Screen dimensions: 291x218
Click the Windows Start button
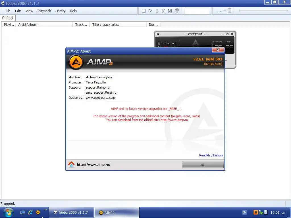(9, 212)
